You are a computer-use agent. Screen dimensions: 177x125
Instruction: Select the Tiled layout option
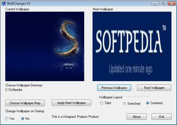(x=106, y=103)
